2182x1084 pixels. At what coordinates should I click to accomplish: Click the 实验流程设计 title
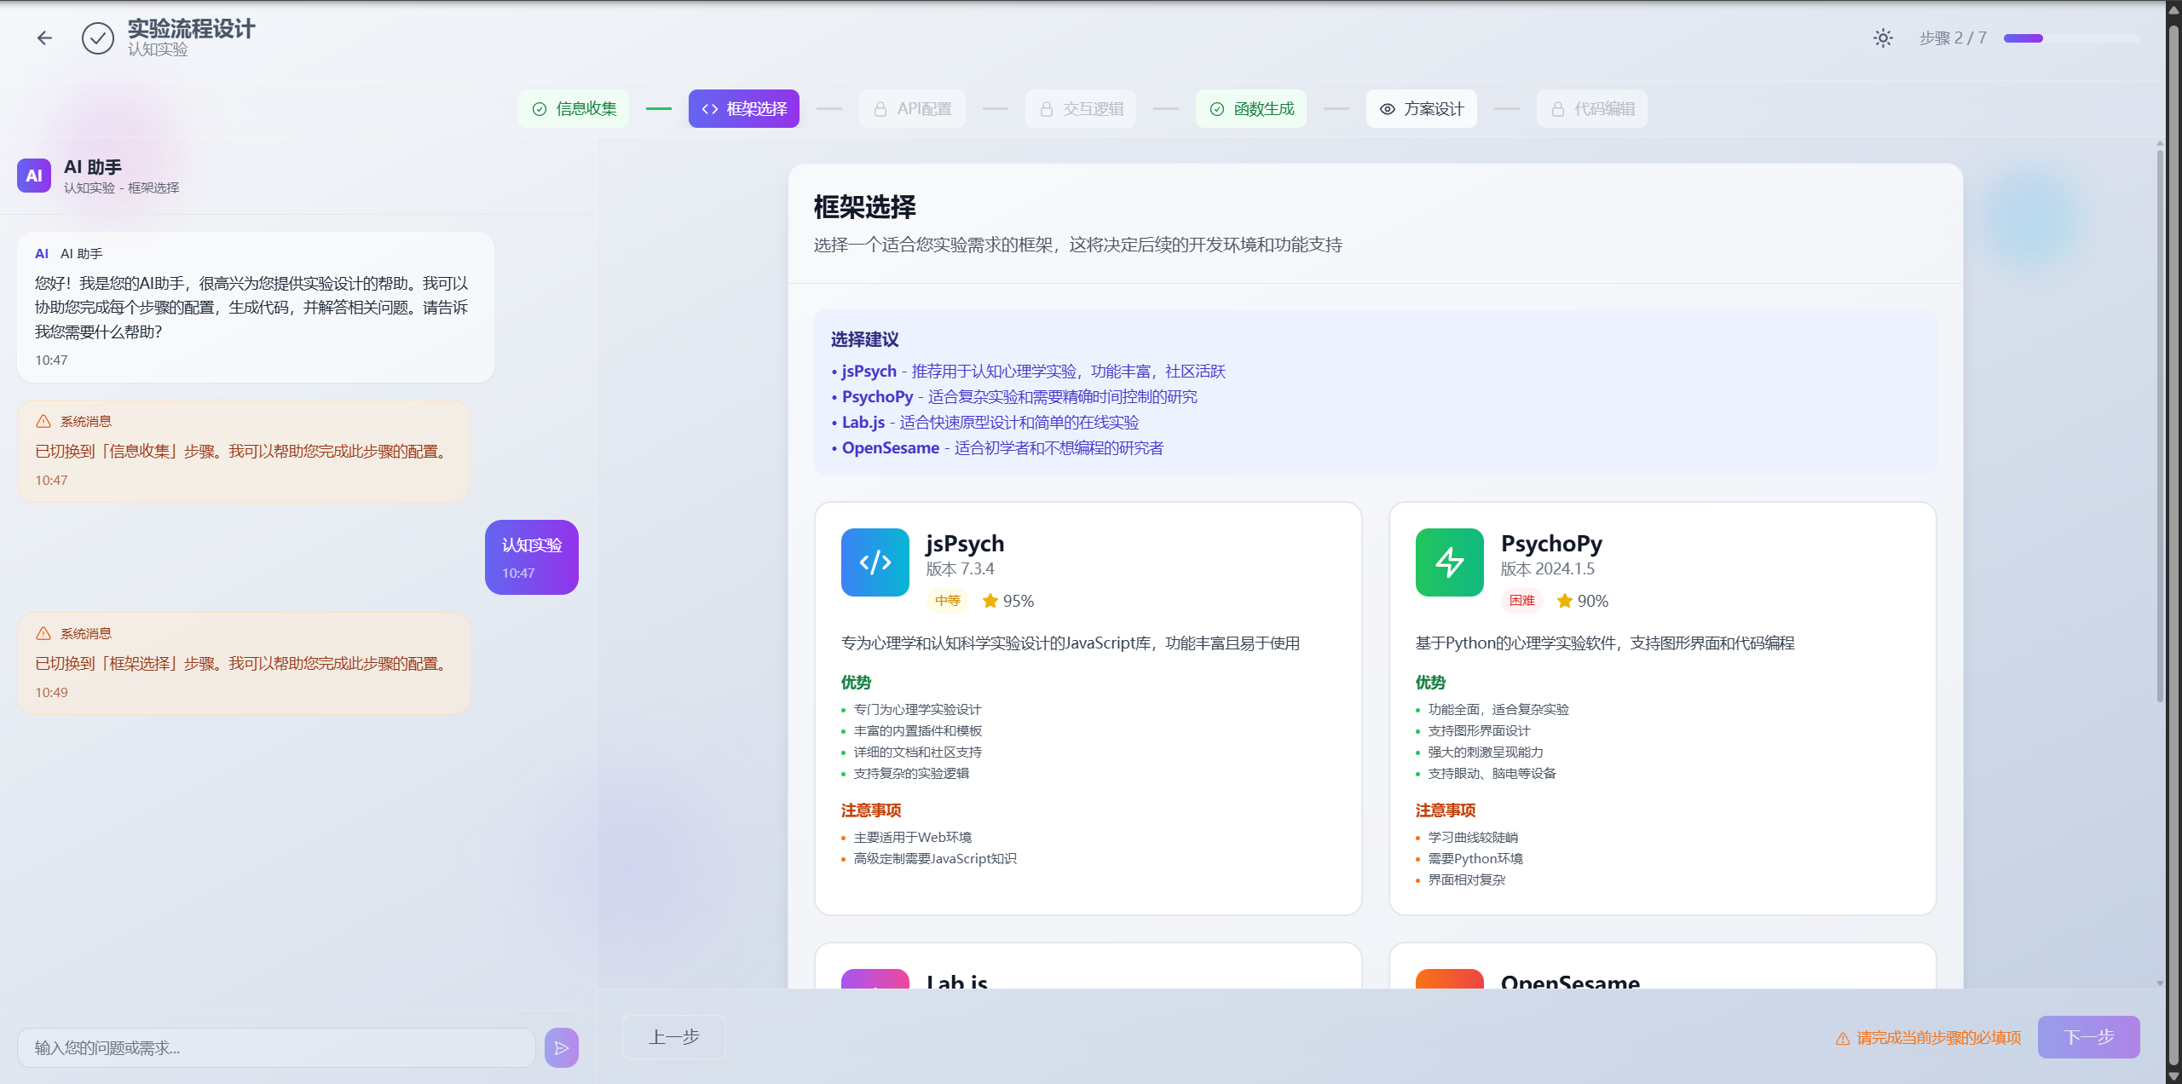coord(192,29)
